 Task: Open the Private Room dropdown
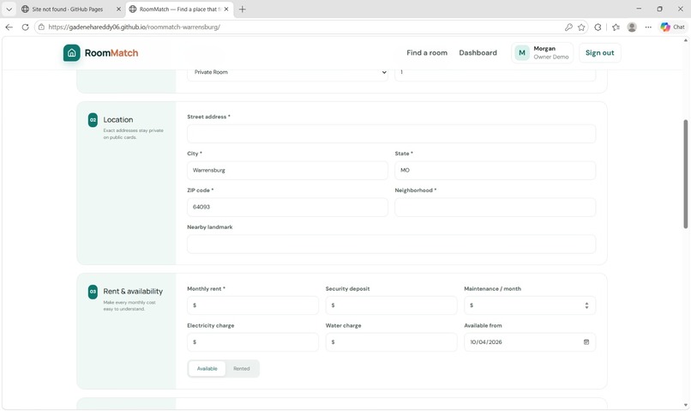click(287, 72)
